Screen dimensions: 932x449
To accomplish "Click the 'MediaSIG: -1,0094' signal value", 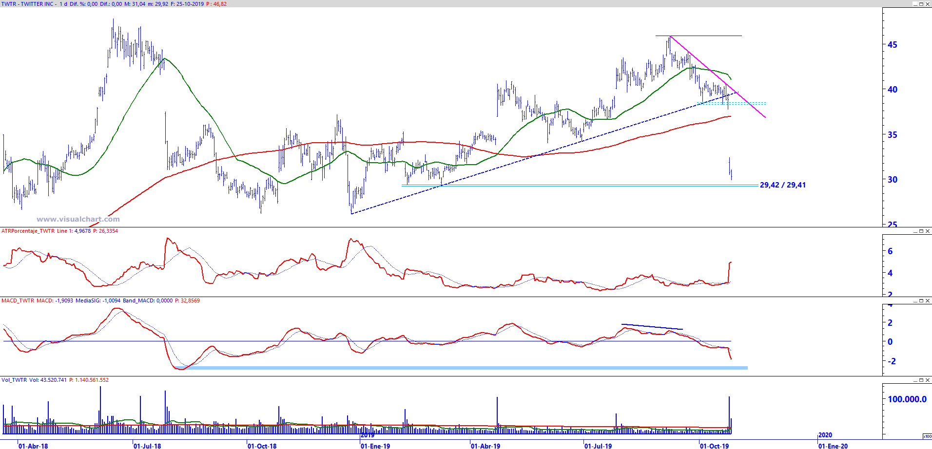I will [98, 300].
